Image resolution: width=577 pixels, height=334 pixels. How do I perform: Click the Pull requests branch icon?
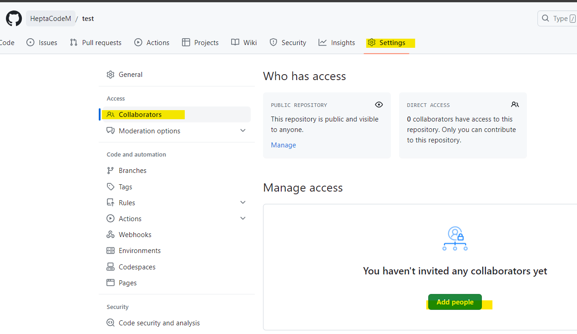(74, 42)
